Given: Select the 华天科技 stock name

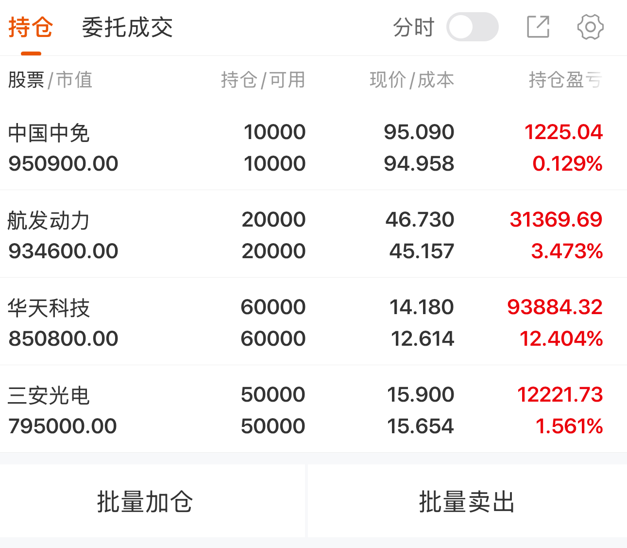Looking at the screenshot, I should 49,308.
